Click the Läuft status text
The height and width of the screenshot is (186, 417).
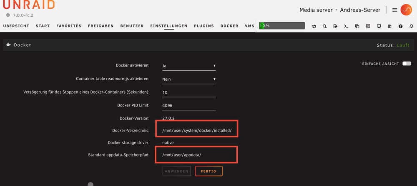(403, 45)
